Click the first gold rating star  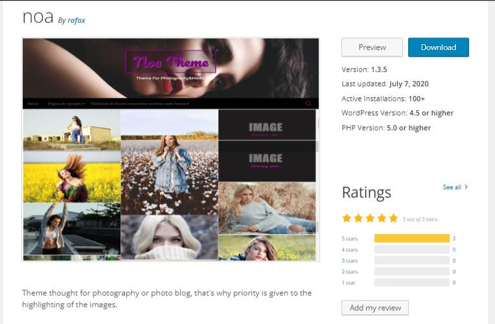pyautogui.click(x=347, y=218)
